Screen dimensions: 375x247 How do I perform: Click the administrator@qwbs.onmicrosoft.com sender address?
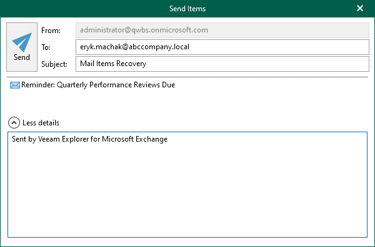coord(144,30)
